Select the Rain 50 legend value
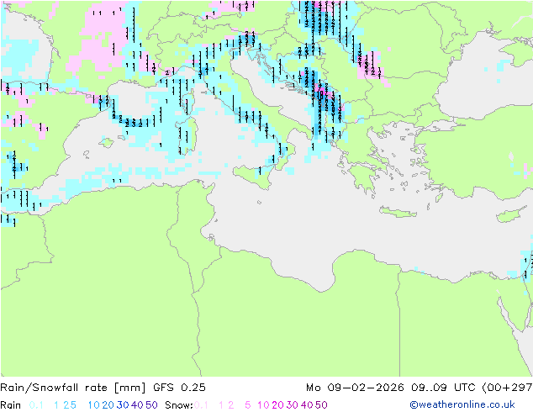Screen dimensions: 533x412 151,405
